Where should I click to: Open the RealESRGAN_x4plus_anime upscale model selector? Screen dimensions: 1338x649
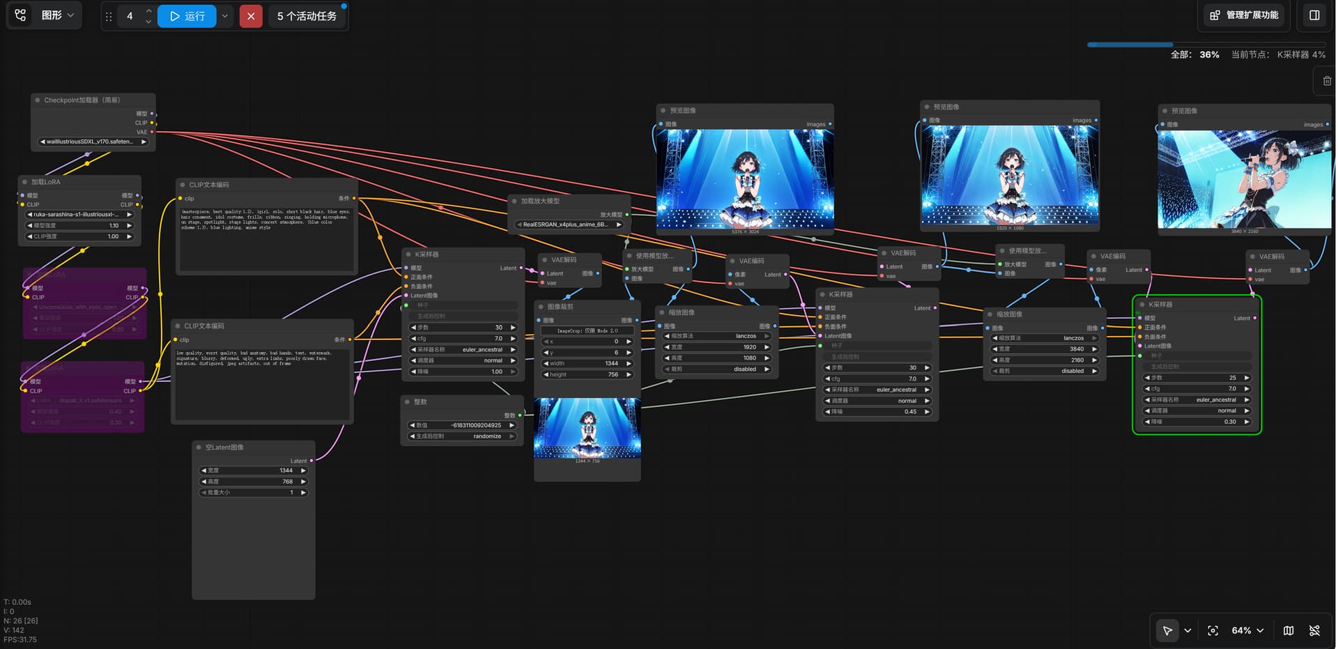click(568, 224)
